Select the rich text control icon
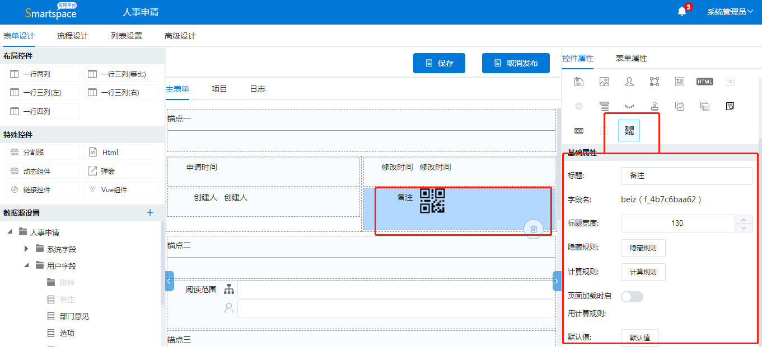 [x=680, y=82]
